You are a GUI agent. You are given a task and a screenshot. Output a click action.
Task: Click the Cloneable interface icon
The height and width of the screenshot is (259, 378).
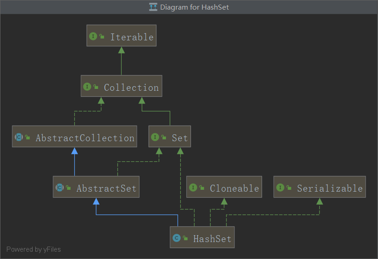tap(193, 187)
